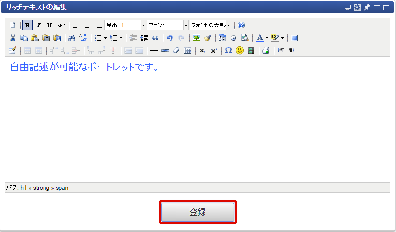Click the Copy icon
This screenshot has height=232, width=396.
point(24,38)
